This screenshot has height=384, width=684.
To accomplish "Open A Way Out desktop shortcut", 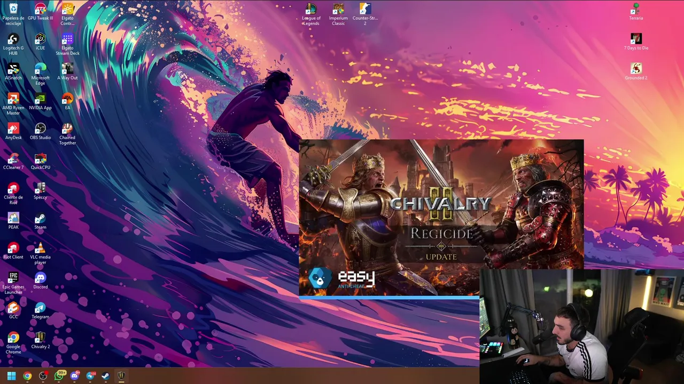I will (x=67, y=71).
